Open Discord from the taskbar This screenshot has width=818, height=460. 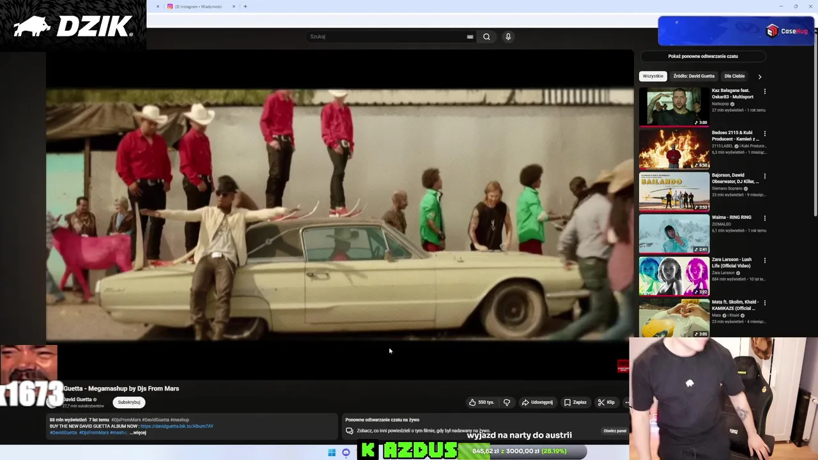(x=346, y=452)
